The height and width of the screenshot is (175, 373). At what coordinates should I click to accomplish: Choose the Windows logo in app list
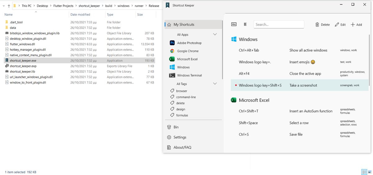[x=172, y=67]
